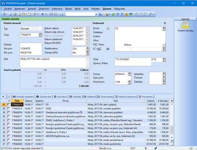Click the Firma column header in the table

pyautogui.click(x=65, y=101)
